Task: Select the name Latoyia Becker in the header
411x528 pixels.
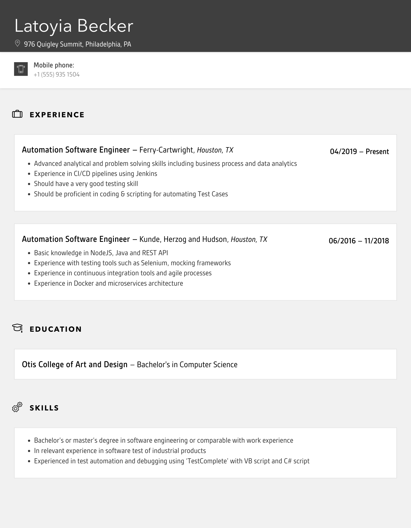Action: 74,26
